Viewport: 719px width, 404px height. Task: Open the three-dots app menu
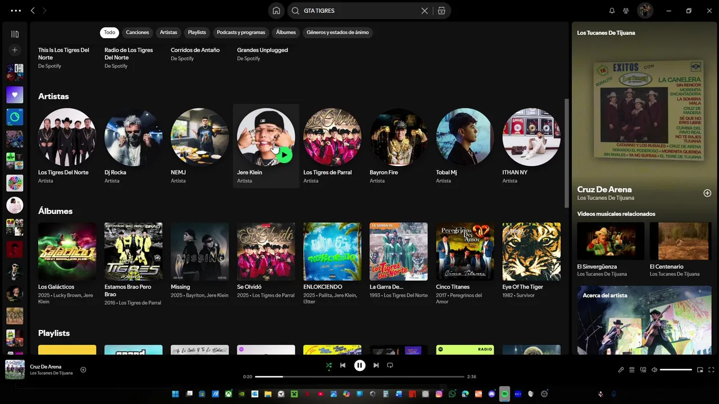tap(16, 11)
